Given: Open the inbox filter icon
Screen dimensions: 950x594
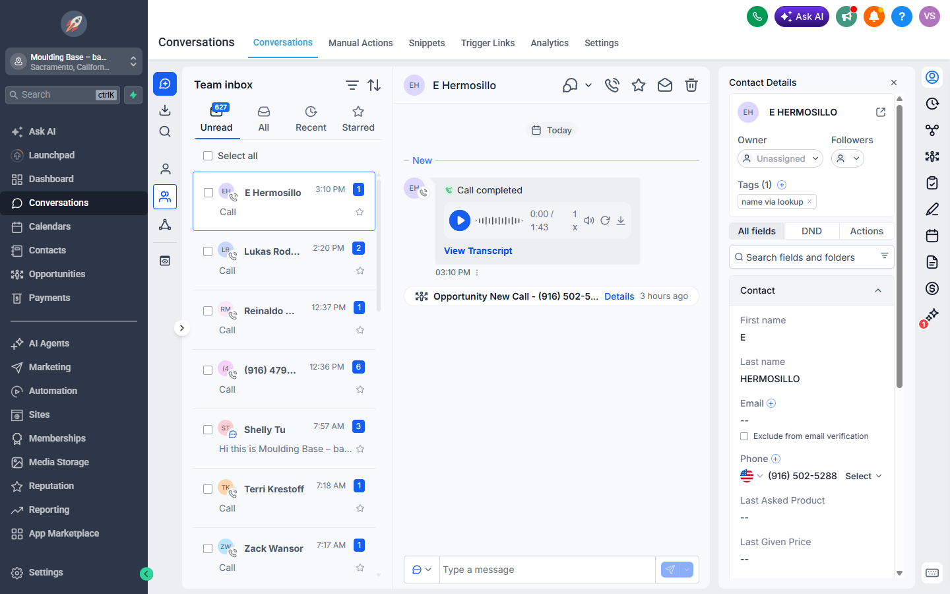Looking at the screenshot, I should pyautogui.click(x=352, y=85).
